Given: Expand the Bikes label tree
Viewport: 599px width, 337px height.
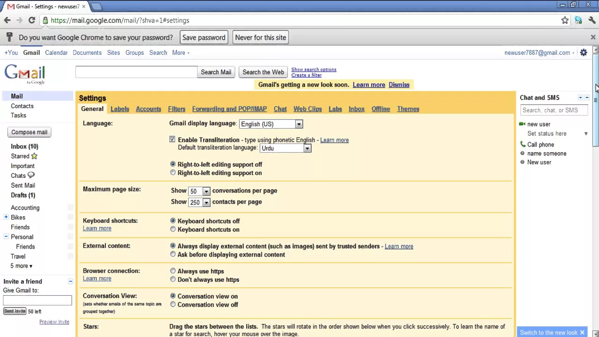Looking at the screenshot, I should (6, 217).
